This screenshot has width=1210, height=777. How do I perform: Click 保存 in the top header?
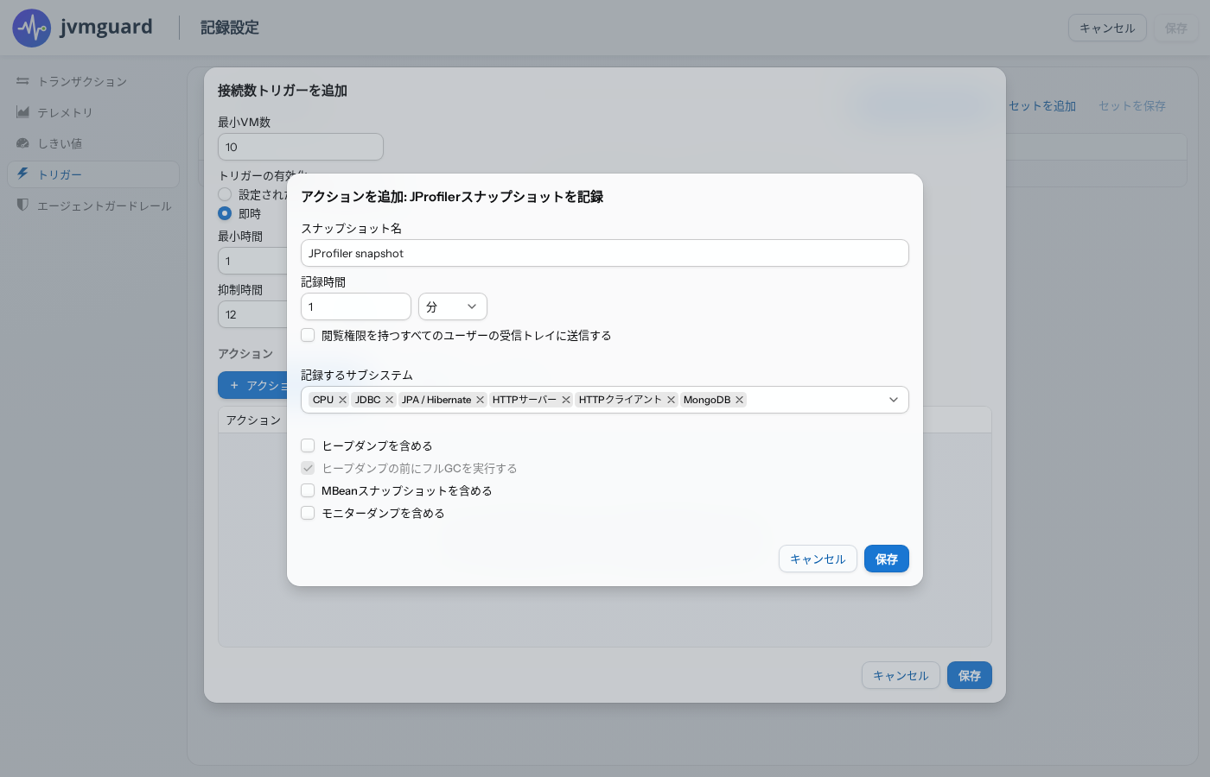click(1176, 28)
